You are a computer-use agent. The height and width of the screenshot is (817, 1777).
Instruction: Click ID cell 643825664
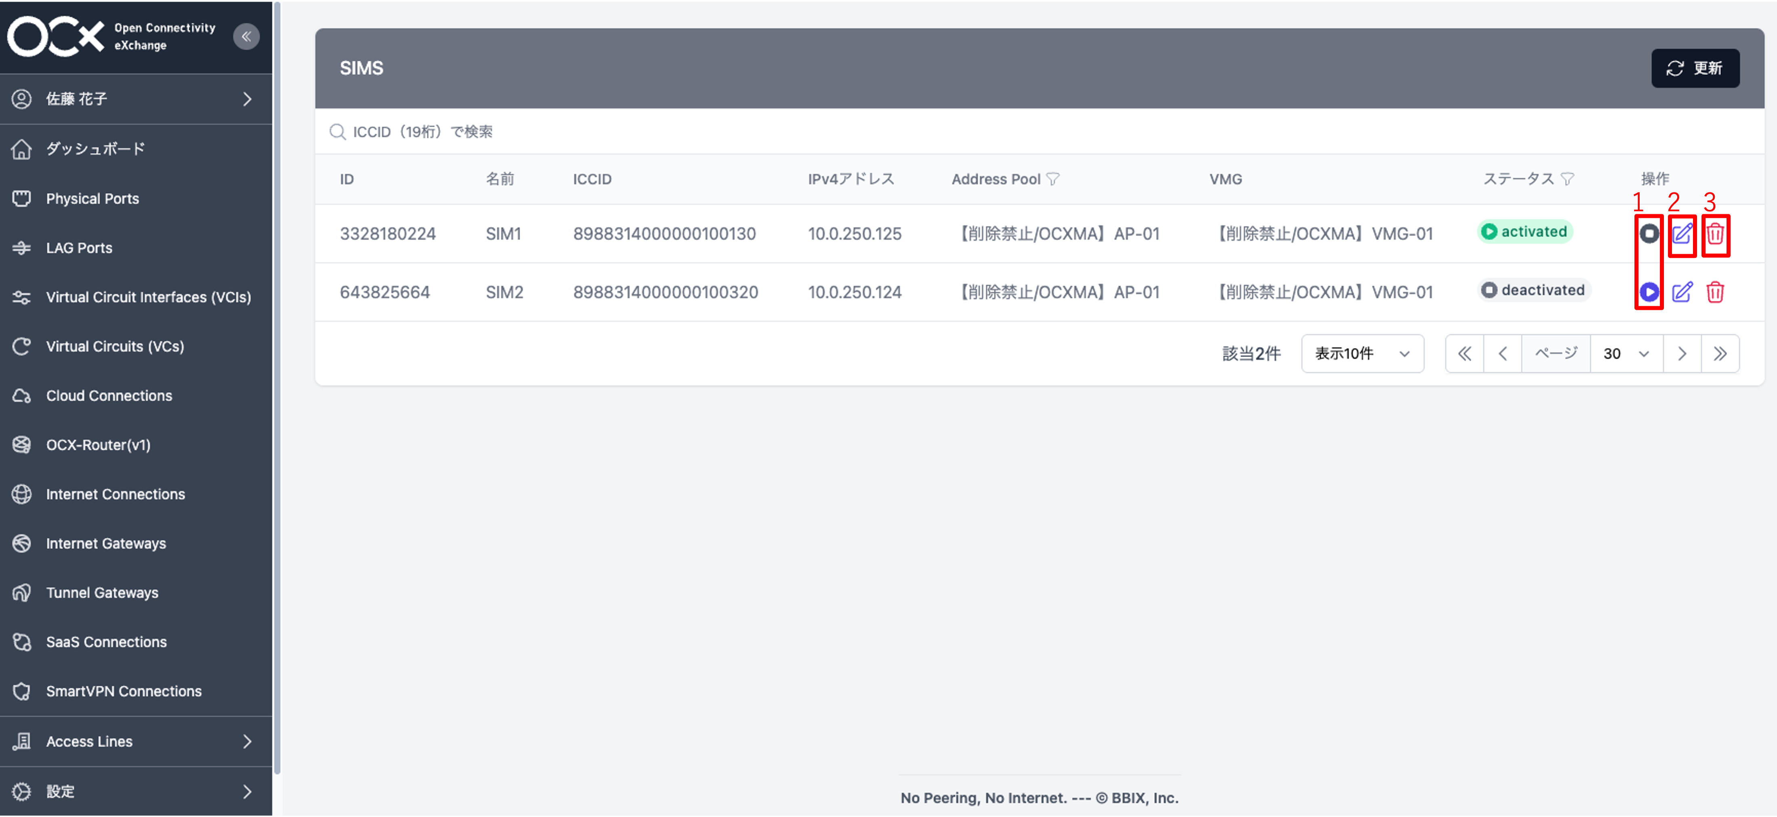(x=385, y=292)
